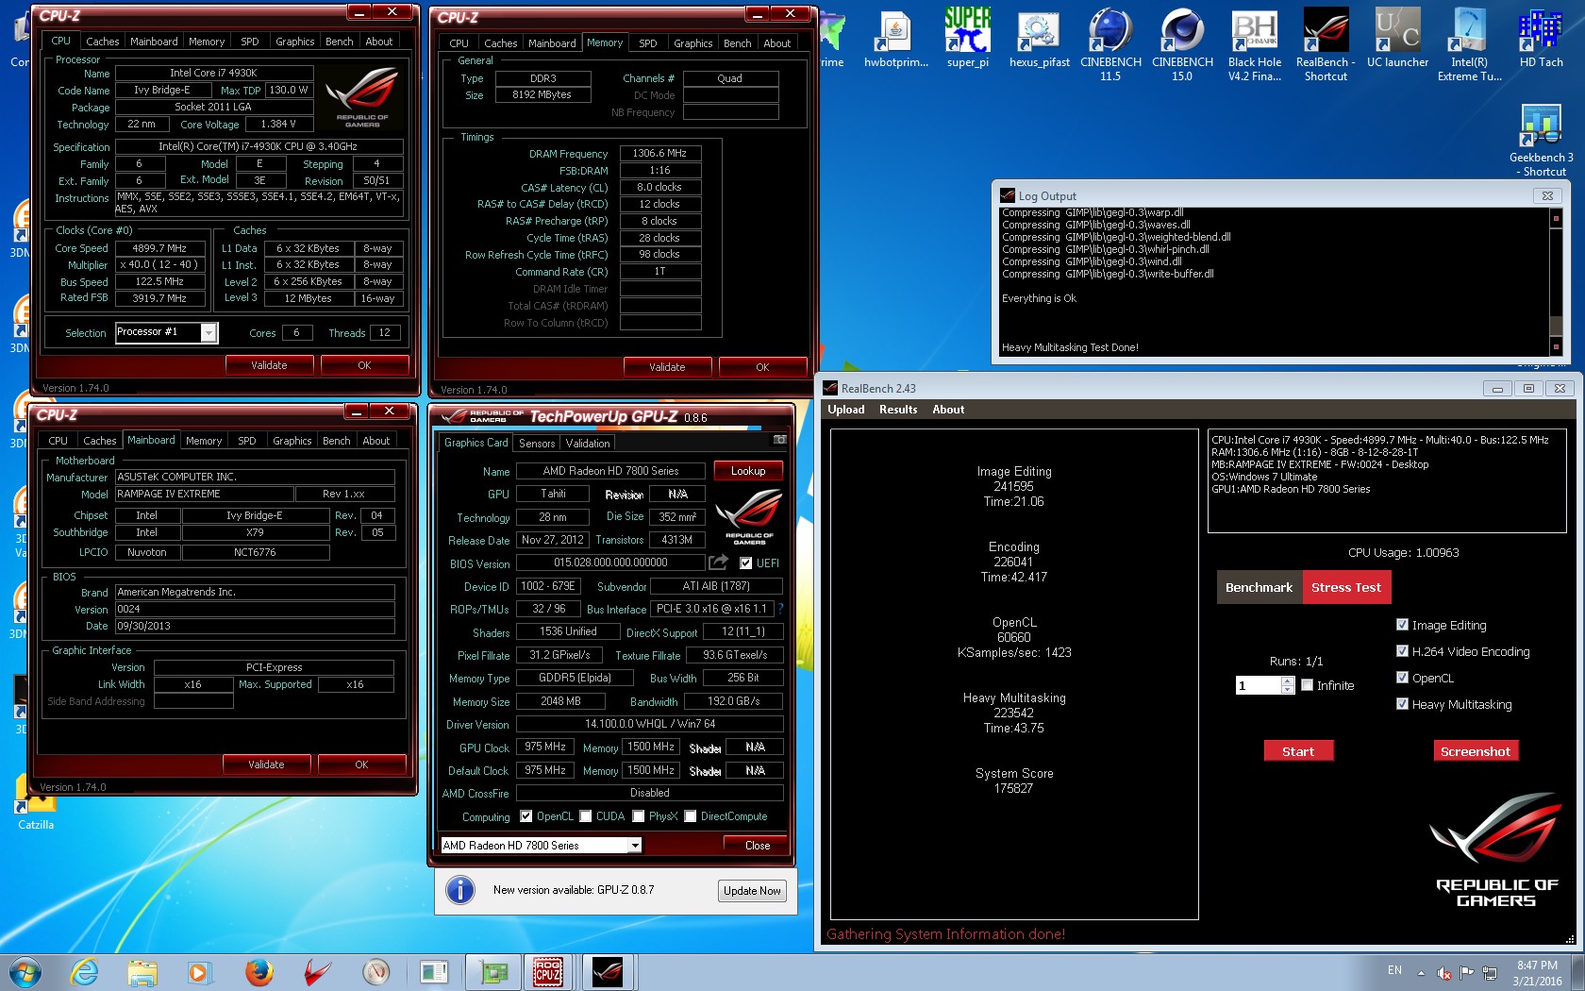This screenshot has height=991, width=1585.
Task: Toggle the OpenCL test checkbox in RealBench
Action: [1402, 678]
